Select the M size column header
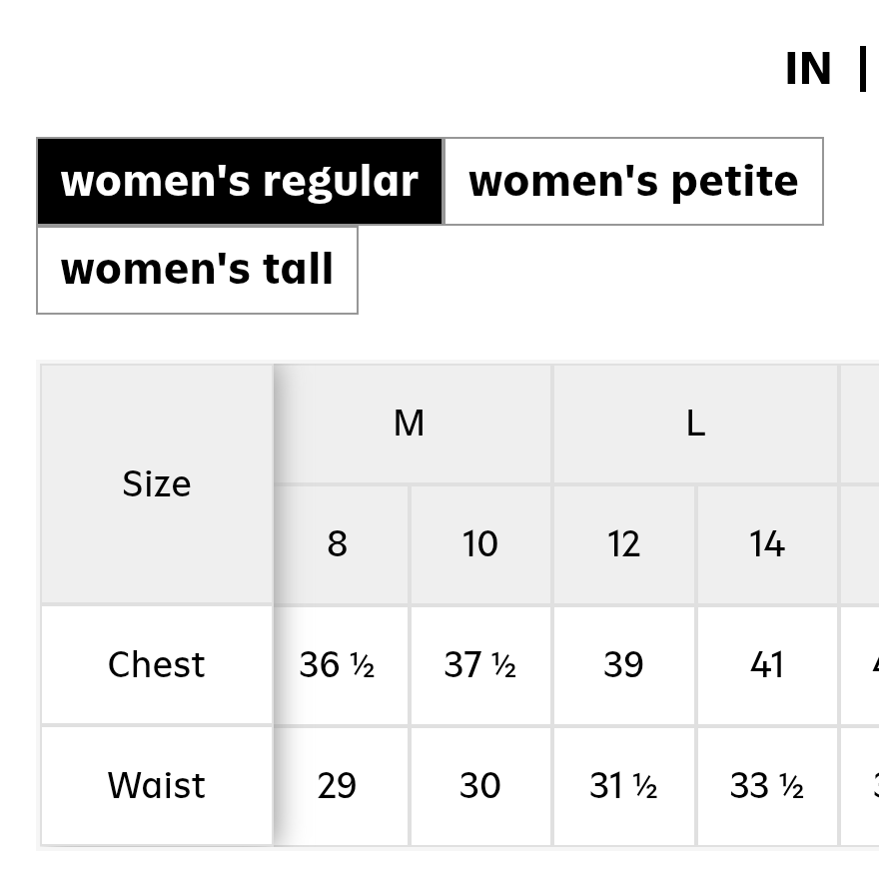 click(410, 424)
